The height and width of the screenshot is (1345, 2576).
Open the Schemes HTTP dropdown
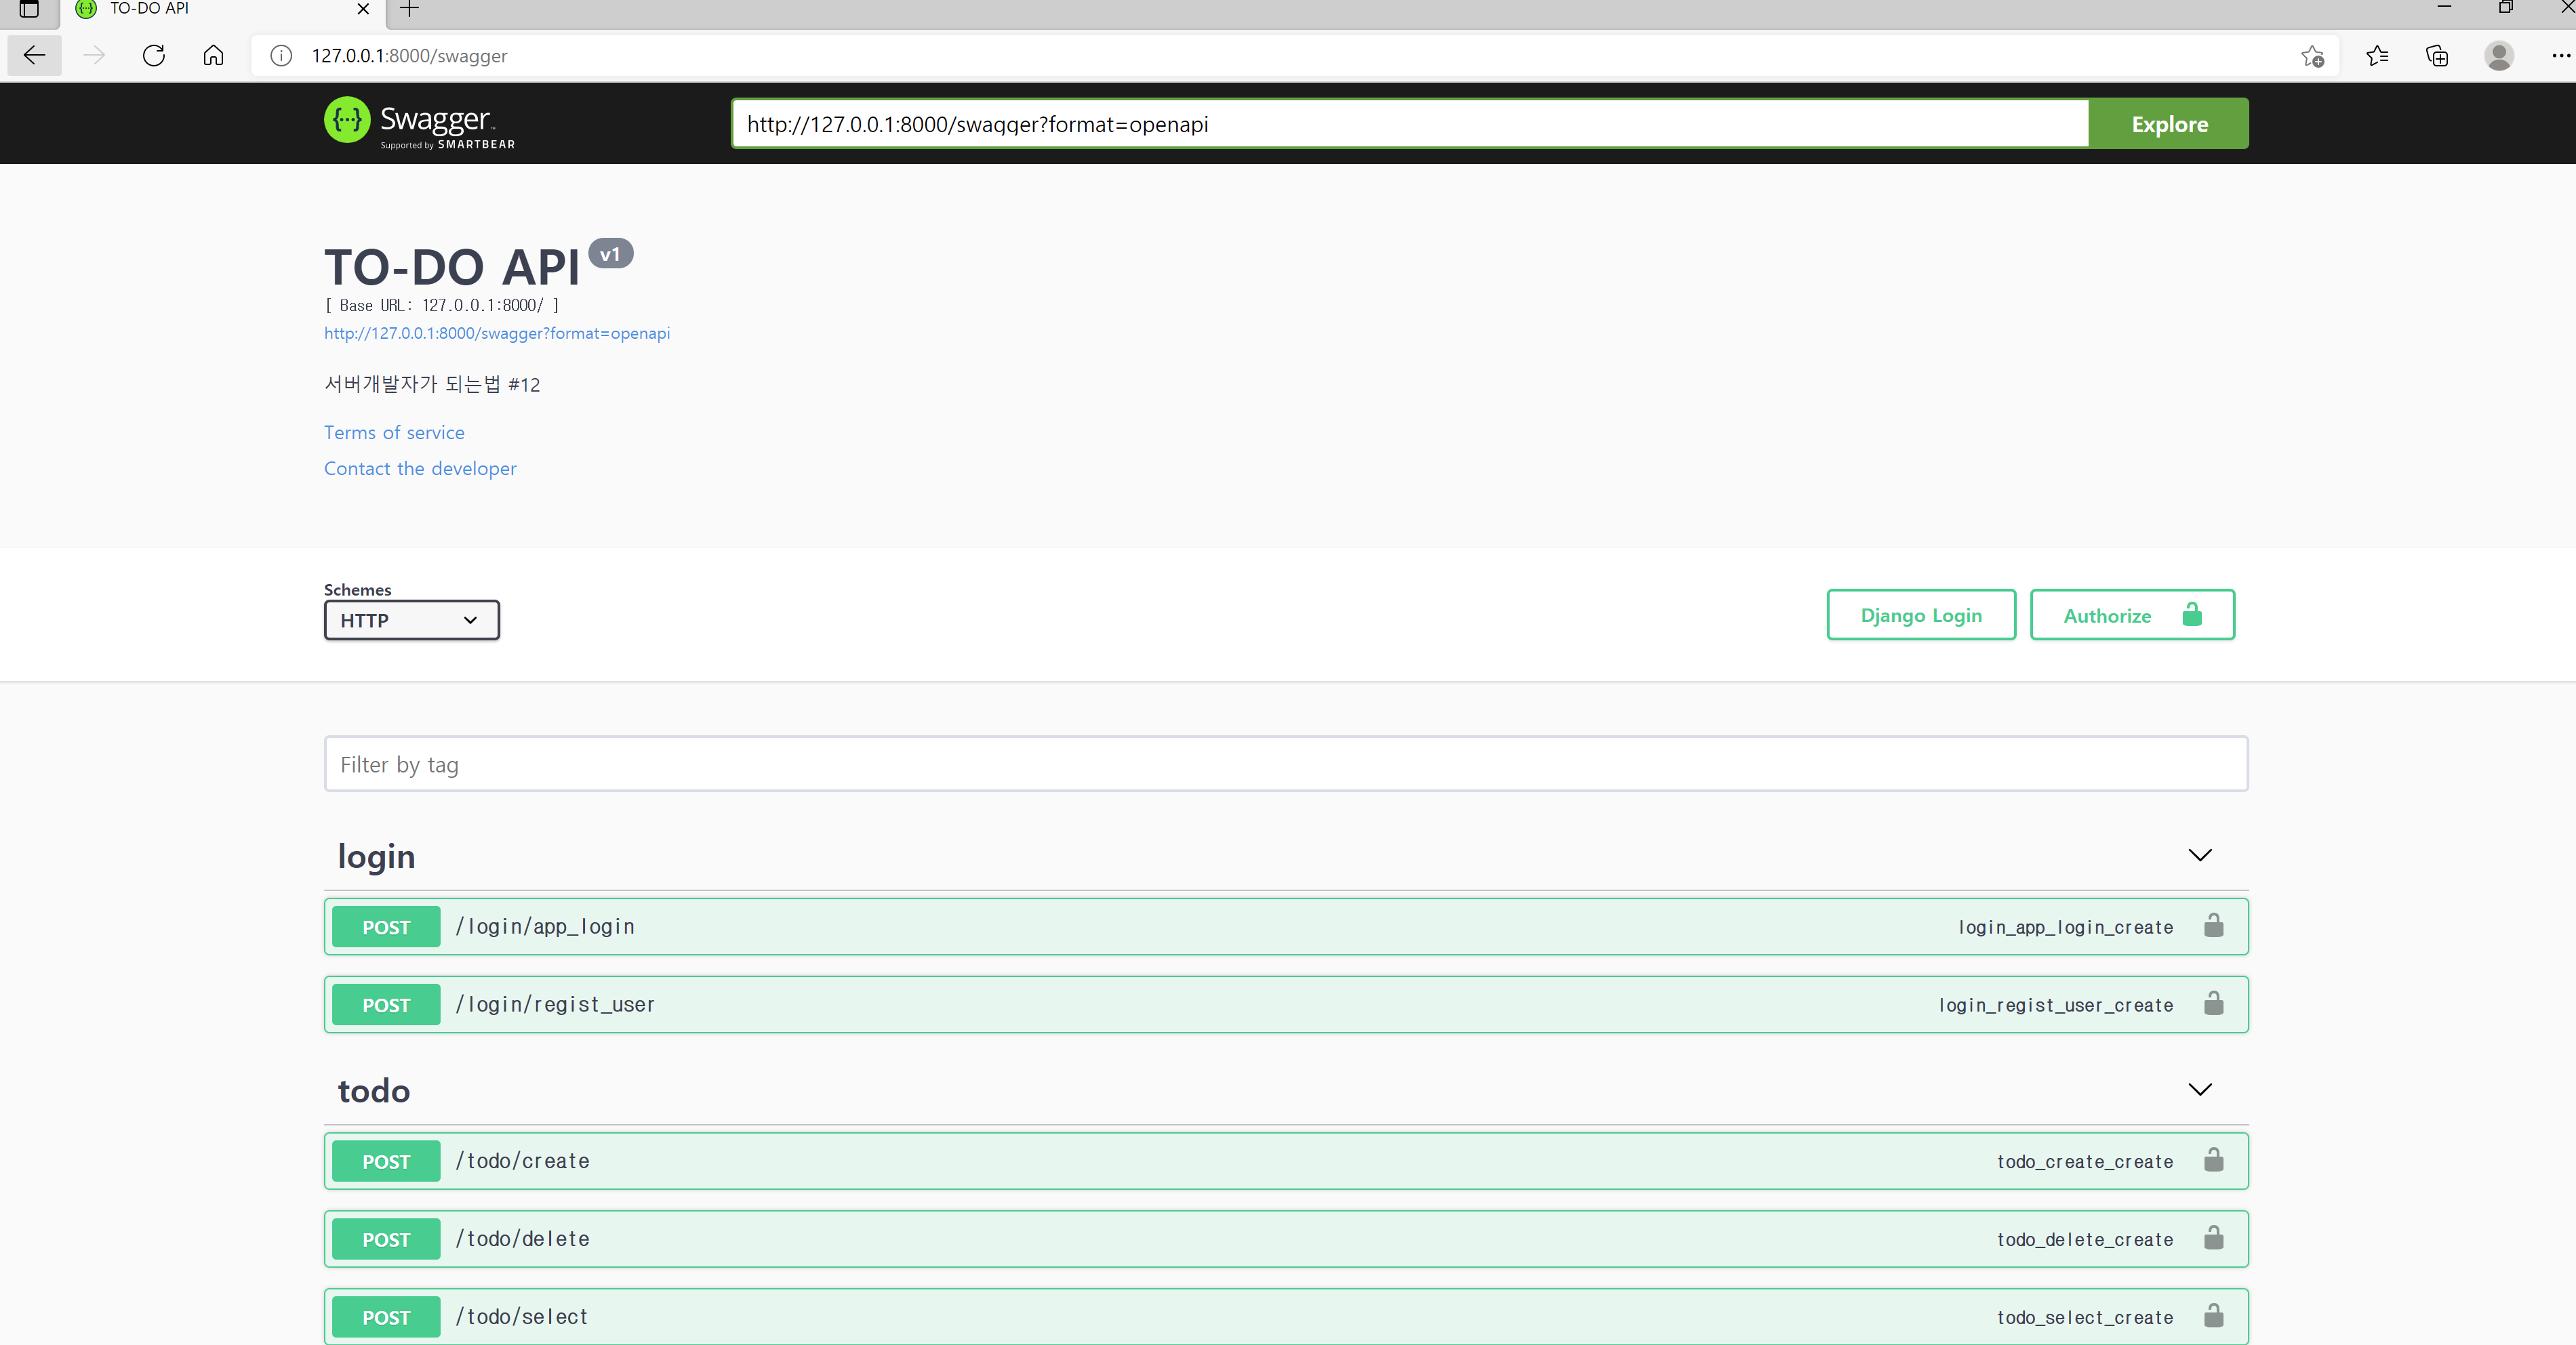(x=411, y=621)
